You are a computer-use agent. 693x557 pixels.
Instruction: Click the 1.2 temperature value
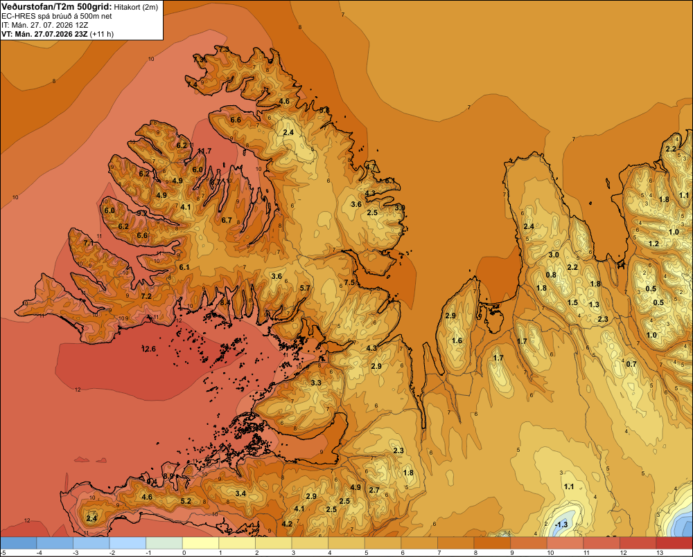[x=653, y=244]
